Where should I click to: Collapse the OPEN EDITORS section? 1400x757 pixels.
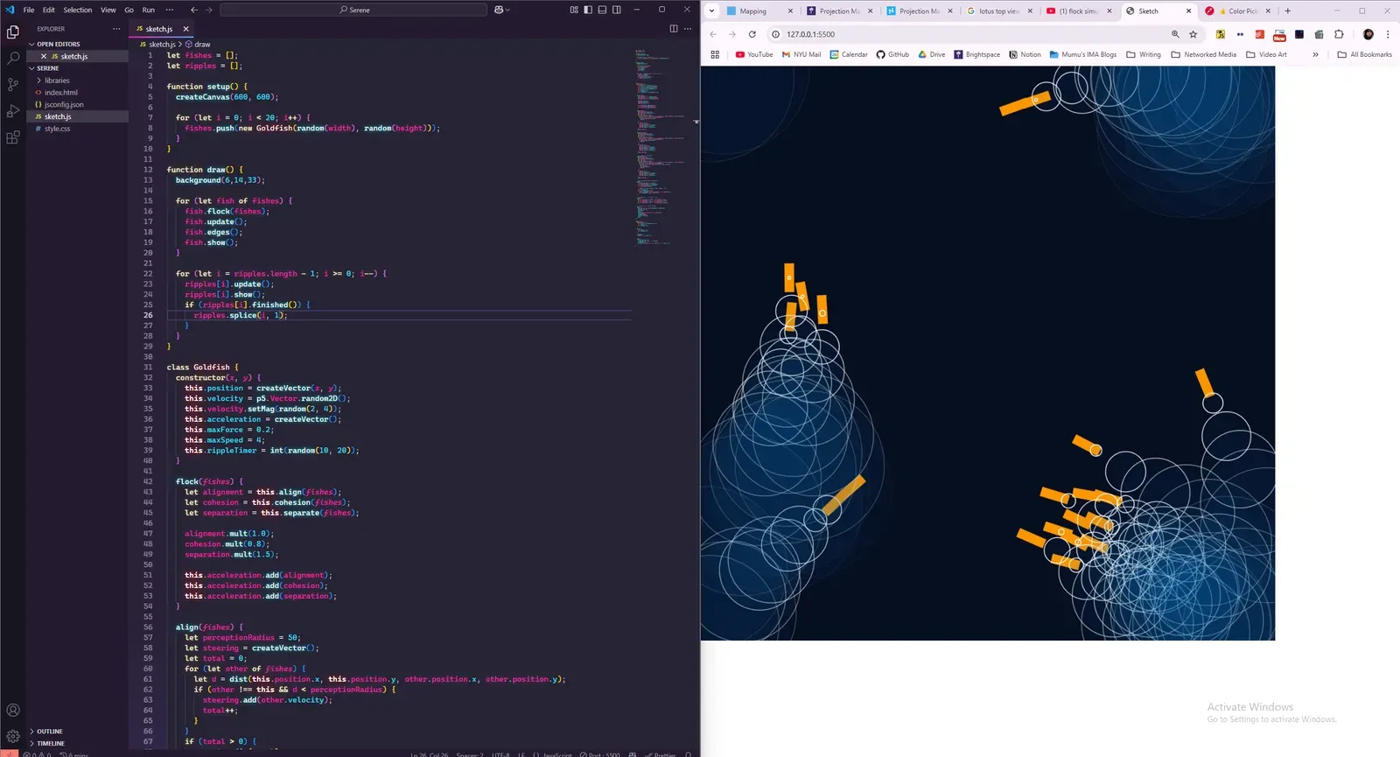coord(58,44)
